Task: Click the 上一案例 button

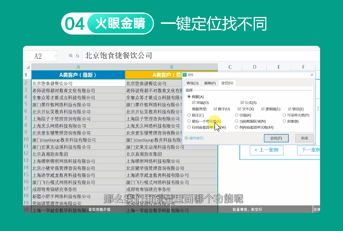Action: pyautogui.click(x=266, y=150)
